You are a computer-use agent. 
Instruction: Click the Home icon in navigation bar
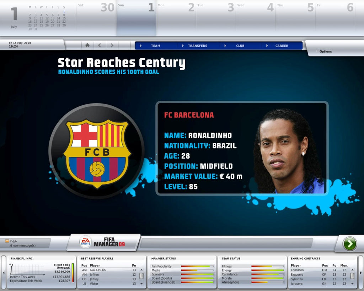pos(87,45)
